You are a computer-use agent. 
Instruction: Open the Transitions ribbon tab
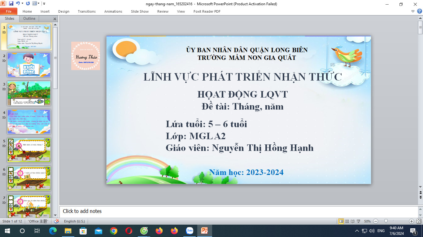pos(87,11)
